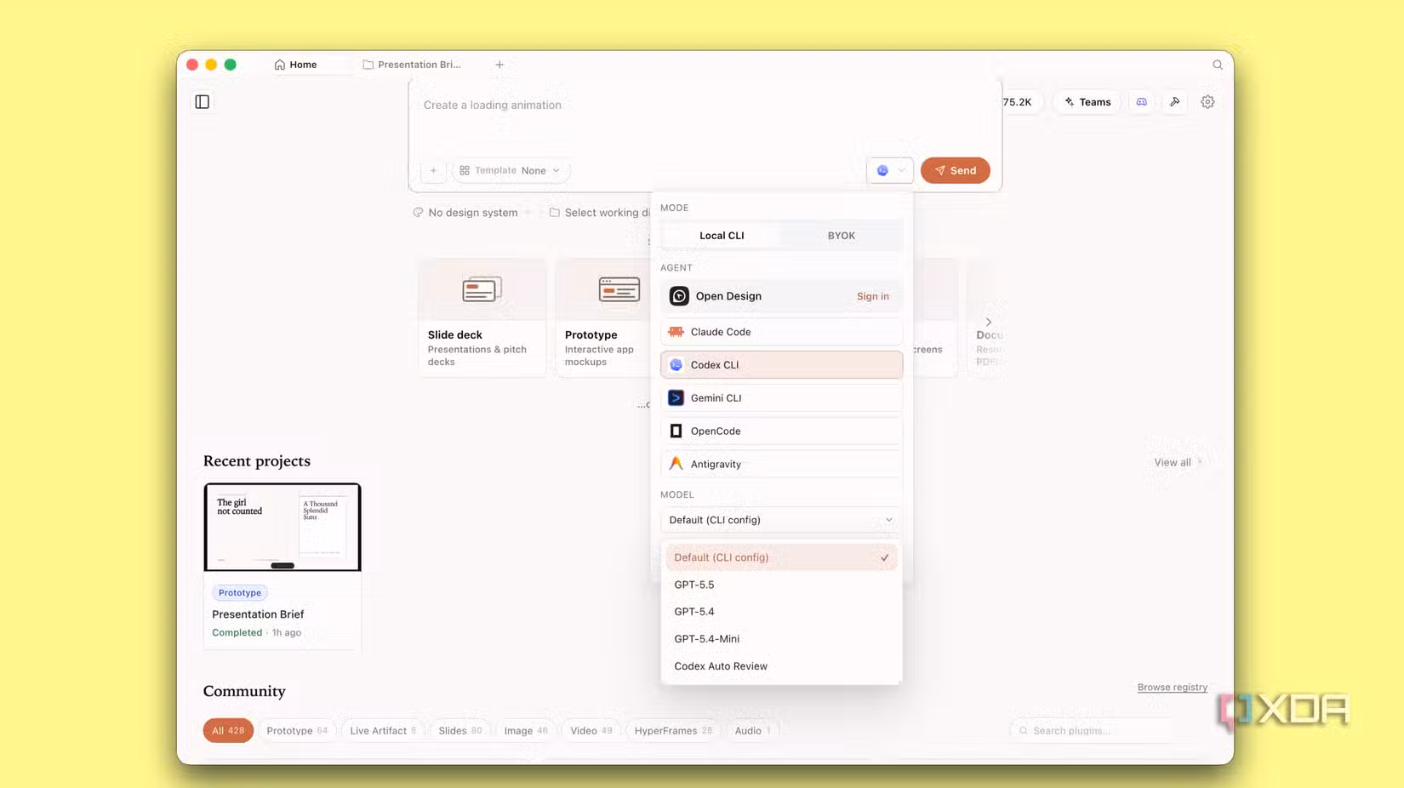Filter community by Audio

coord(752,731)
